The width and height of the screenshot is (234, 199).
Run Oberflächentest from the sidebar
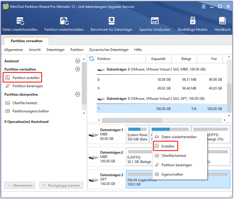21,103
